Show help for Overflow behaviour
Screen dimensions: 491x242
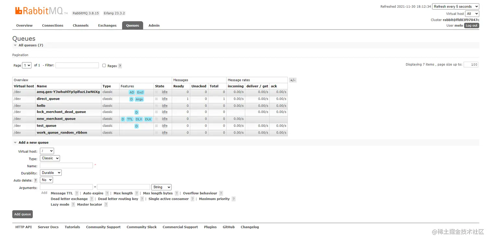pos(221,193)
